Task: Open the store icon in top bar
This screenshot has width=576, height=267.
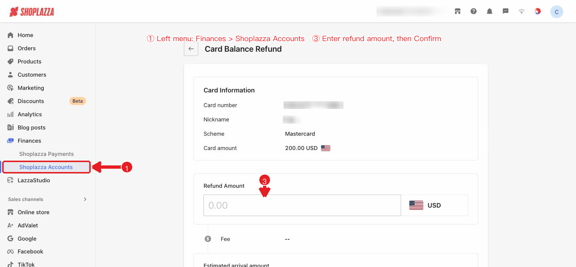Action: click(457, 11)
